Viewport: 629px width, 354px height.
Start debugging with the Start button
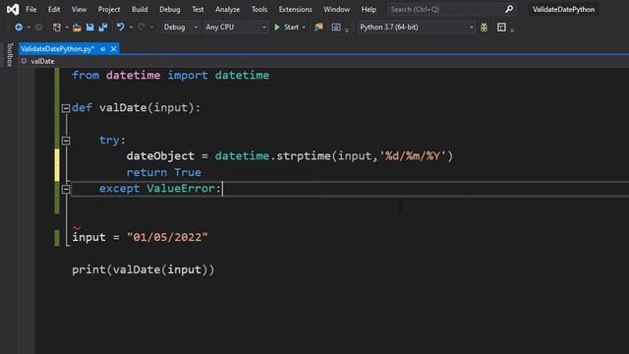coord(286,28)
